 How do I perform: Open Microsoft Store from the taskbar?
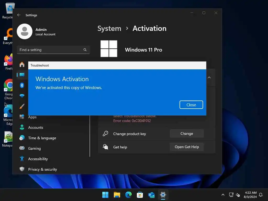[140, 195]
